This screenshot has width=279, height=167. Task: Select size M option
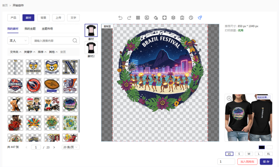coord(249,154)
